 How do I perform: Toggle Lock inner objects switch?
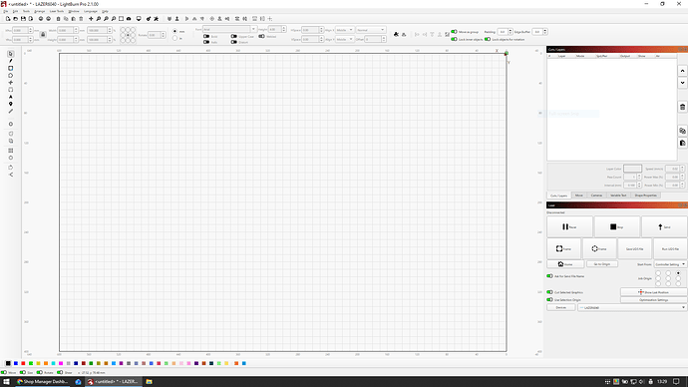coord(454,39)
